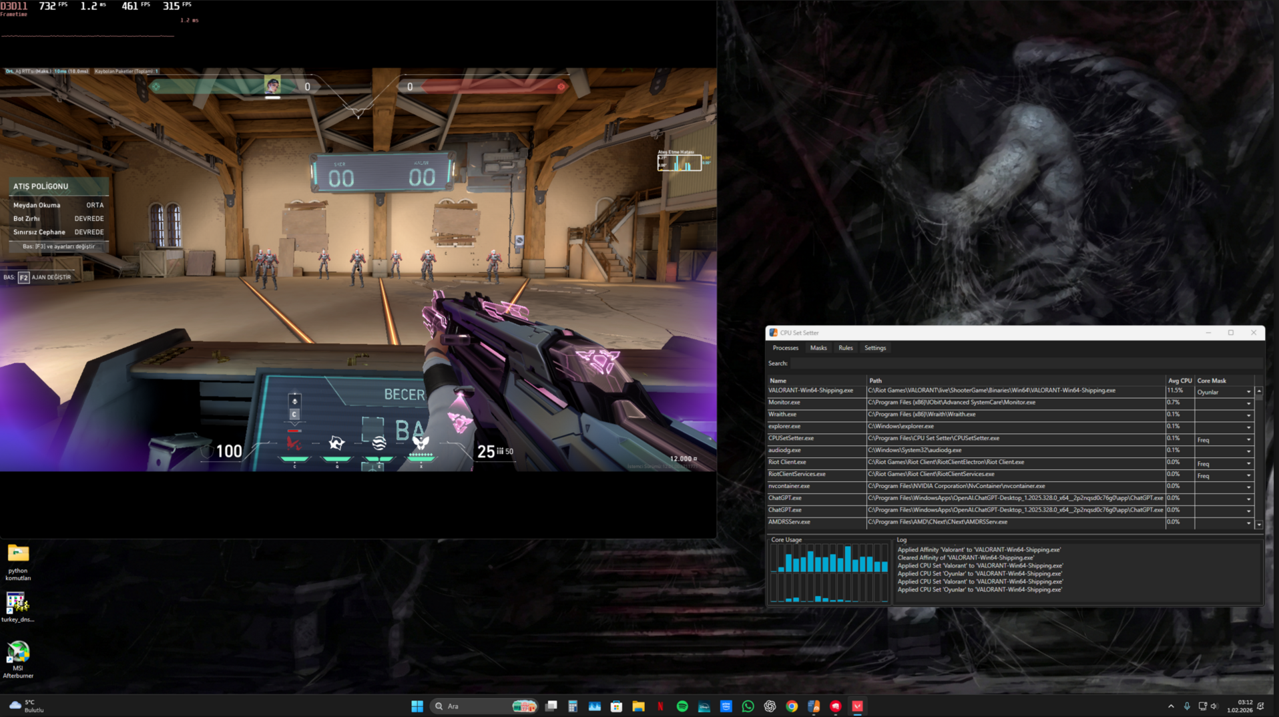Expand Core Mask dropdown for Wraith.exe

[x=1248, y=416]
